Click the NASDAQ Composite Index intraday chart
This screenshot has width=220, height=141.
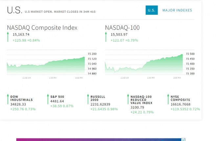(52, 64)
